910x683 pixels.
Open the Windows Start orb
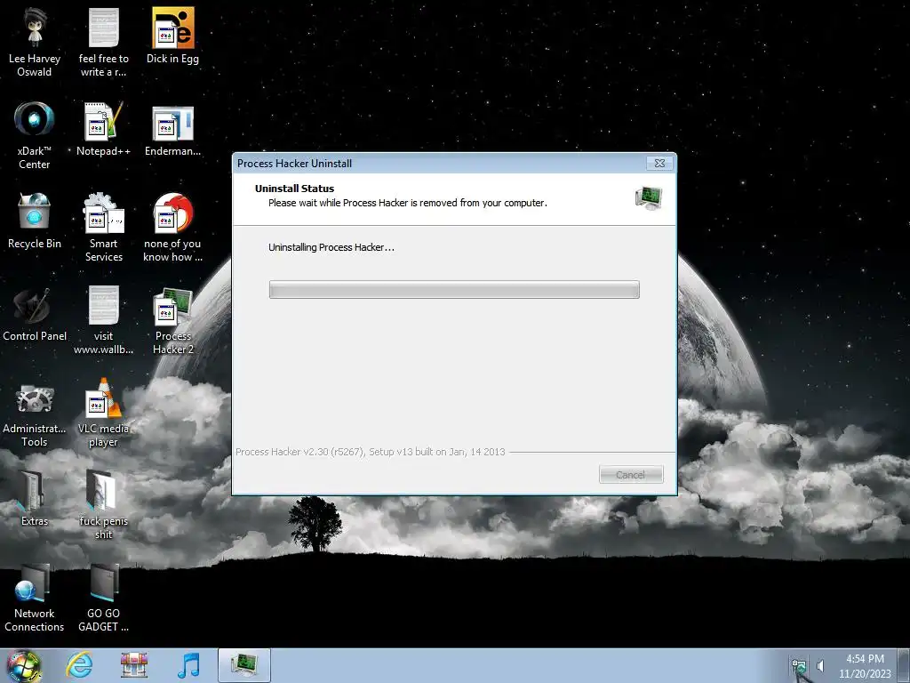pos(24,665)
